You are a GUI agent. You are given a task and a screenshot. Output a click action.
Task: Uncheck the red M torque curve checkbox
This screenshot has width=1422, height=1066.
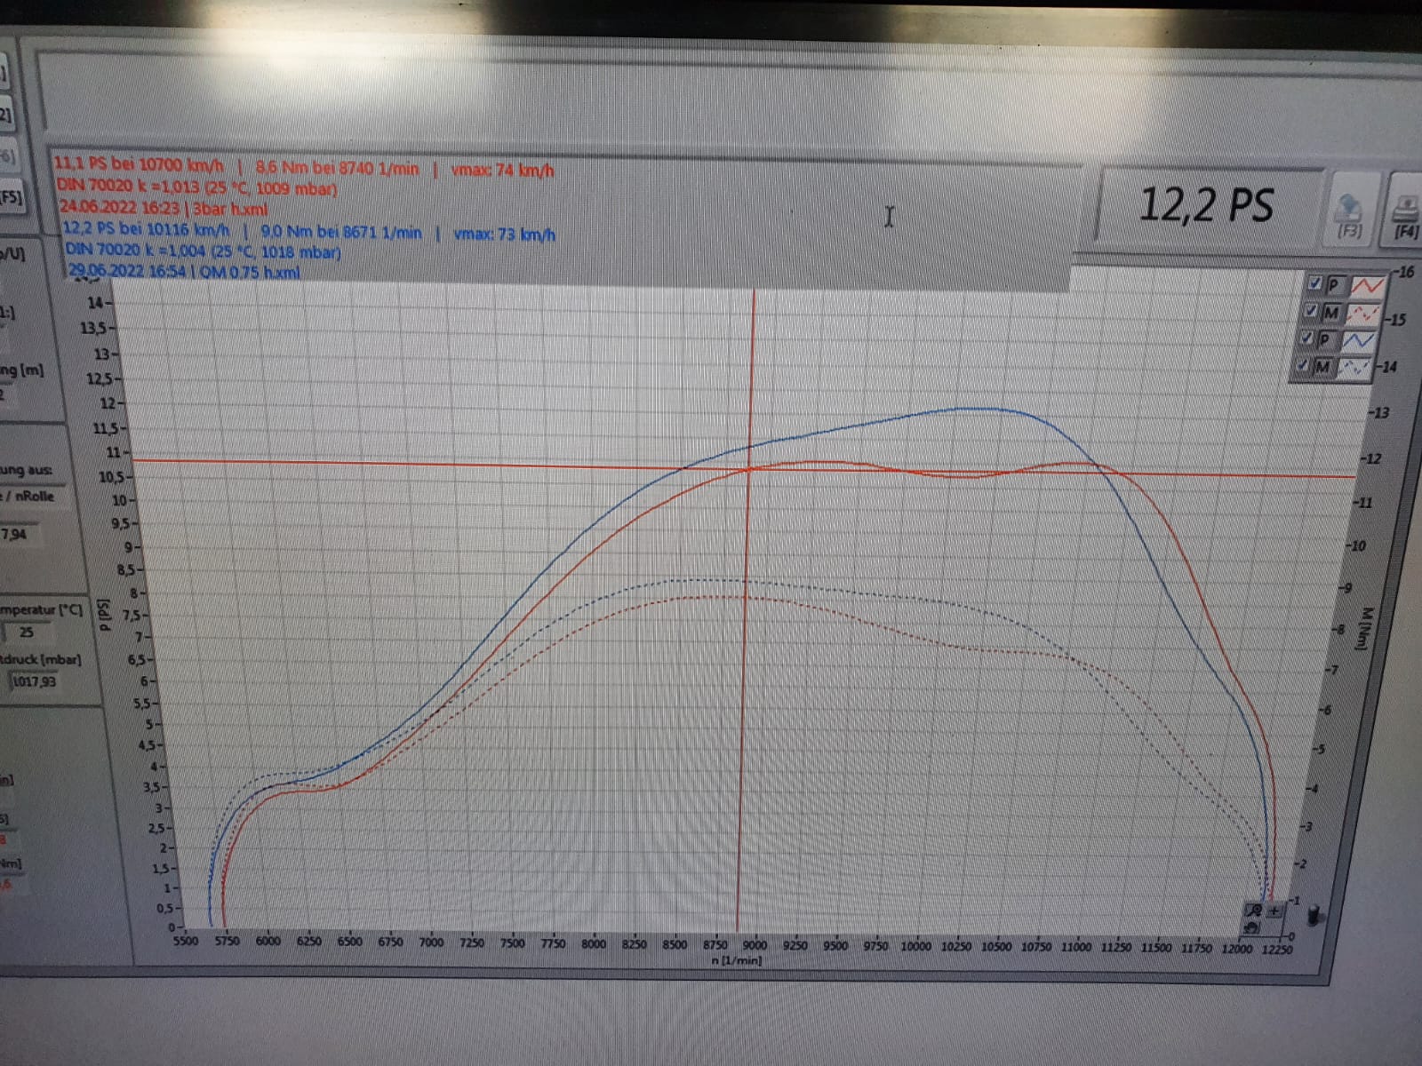click(x=1312, y=311)
